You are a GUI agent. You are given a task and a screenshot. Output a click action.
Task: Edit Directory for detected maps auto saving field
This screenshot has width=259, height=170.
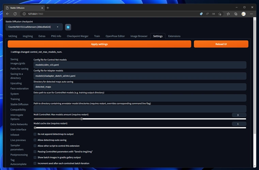(x=140, y=87)
